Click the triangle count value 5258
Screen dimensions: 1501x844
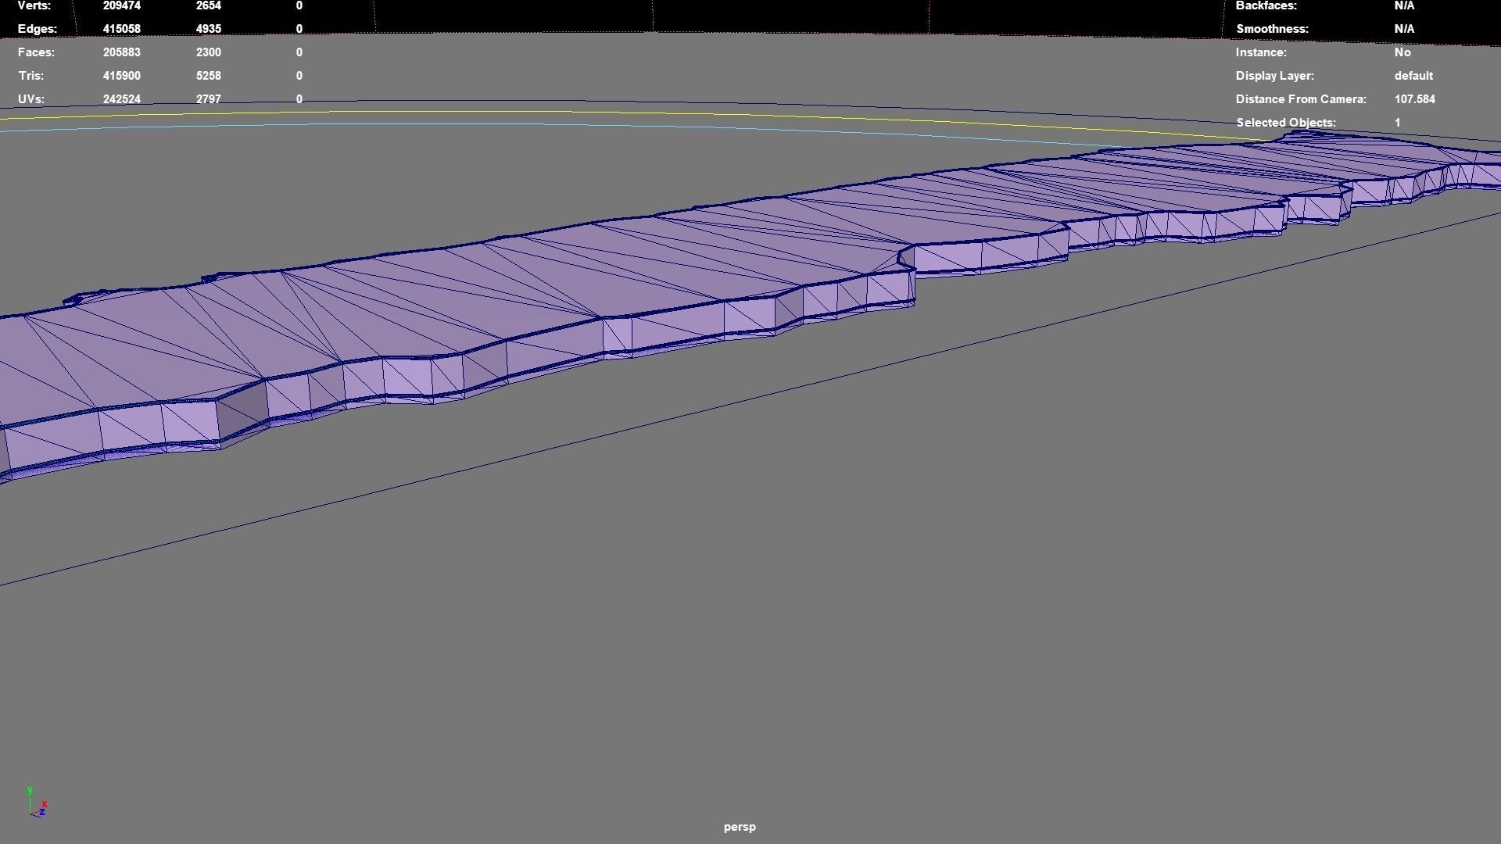(209, 76)
